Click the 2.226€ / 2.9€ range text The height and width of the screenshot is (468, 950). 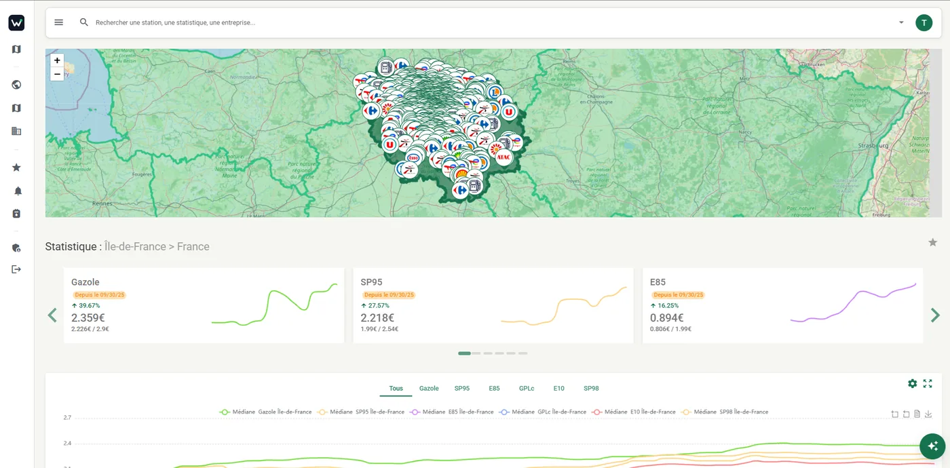click(90, 329)
